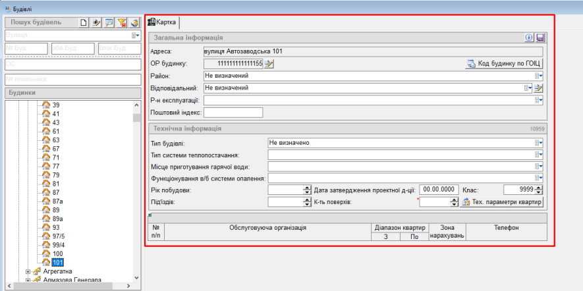Open the Тип будівлі dropdown
Image resolution: width=583 pixels, height=291 pixels.
coord(540,143)
